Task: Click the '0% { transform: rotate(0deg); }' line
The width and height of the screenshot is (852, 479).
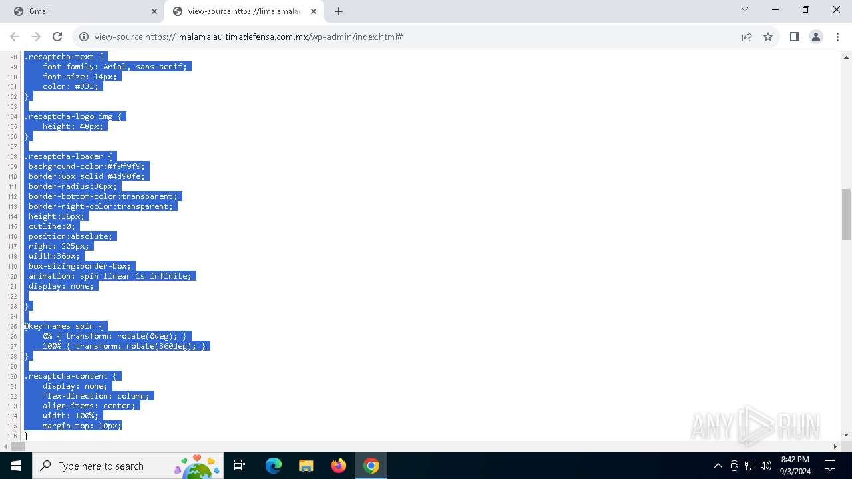Action: (x=115, y=336)
